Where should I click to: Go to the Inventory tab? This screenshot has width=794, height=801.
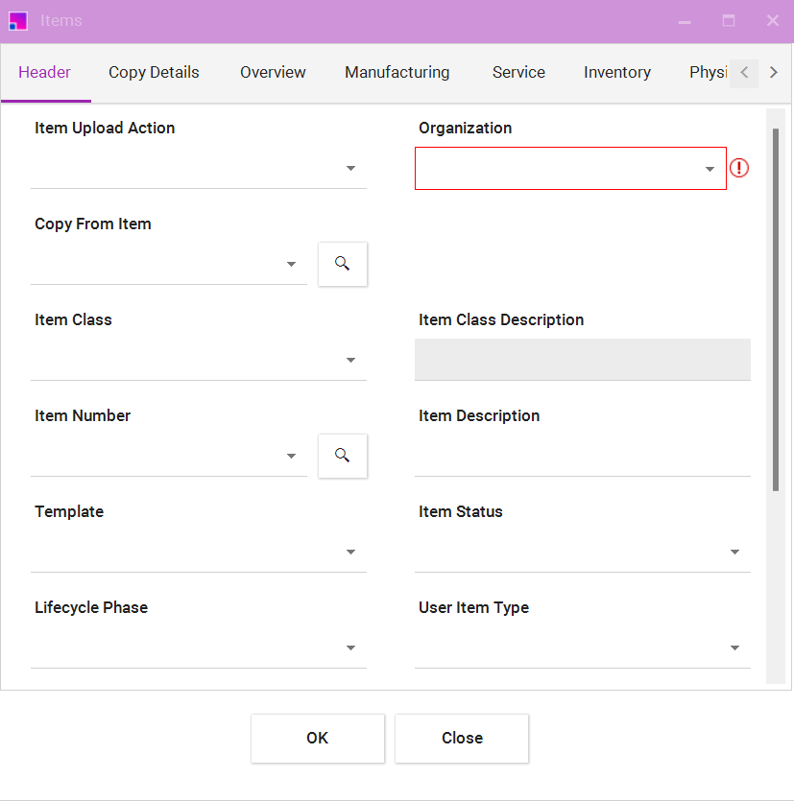616,72
